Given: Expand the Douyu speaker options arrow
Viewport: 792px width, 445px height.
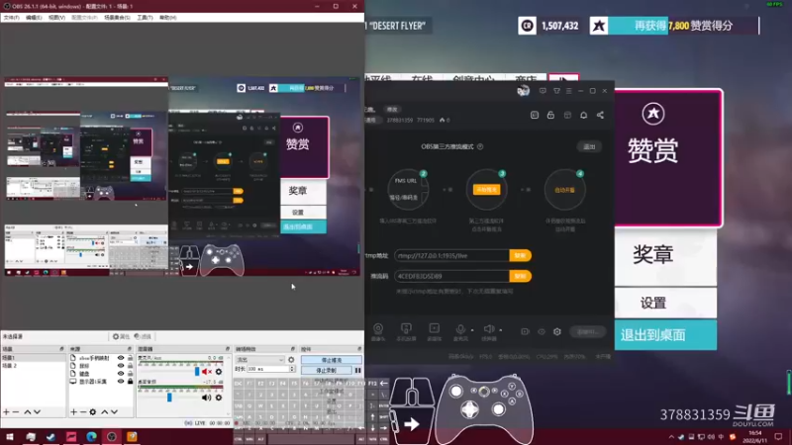Looking at the screenshot, I should coord(501,330).
